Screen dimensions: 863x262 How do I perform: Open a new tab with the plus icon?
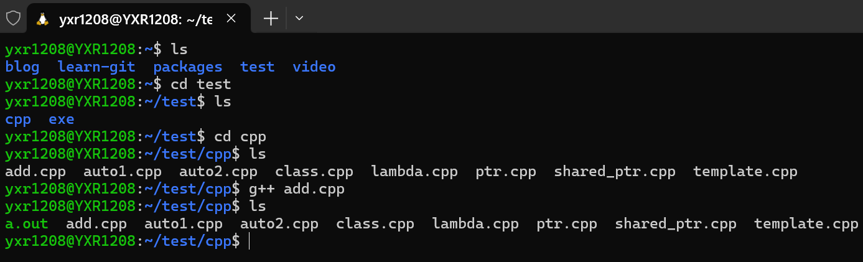[271, 19]
